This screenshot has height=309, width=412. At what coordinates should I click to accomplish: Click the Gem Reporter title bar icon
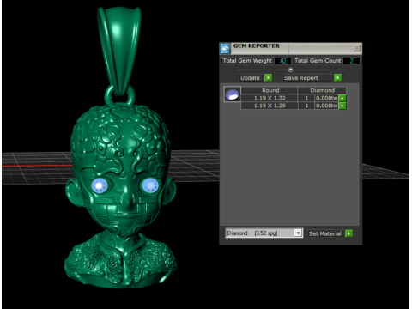225,48
